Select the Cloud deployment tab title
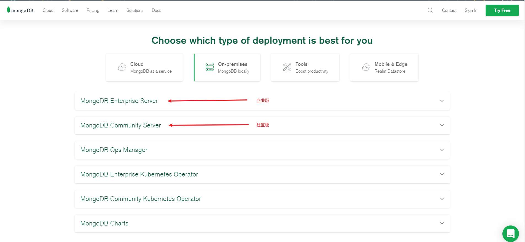Image resolution: width=525 pixels, height=242 pixels. click(137, 64)
